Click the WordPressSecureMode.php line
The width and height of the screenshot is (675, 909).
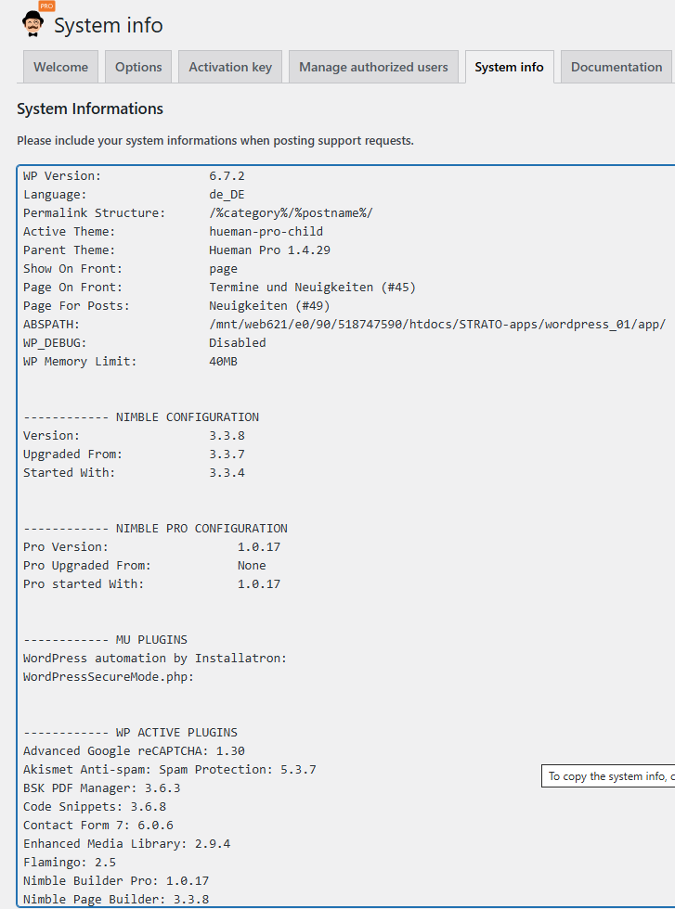109,676
